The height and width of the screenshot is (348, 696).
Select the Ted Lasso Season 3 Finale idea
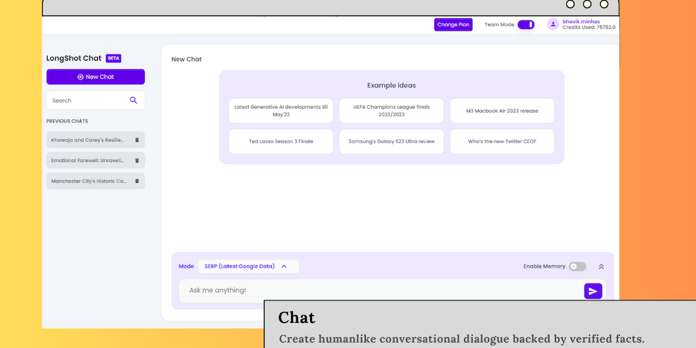coord(281,141)
